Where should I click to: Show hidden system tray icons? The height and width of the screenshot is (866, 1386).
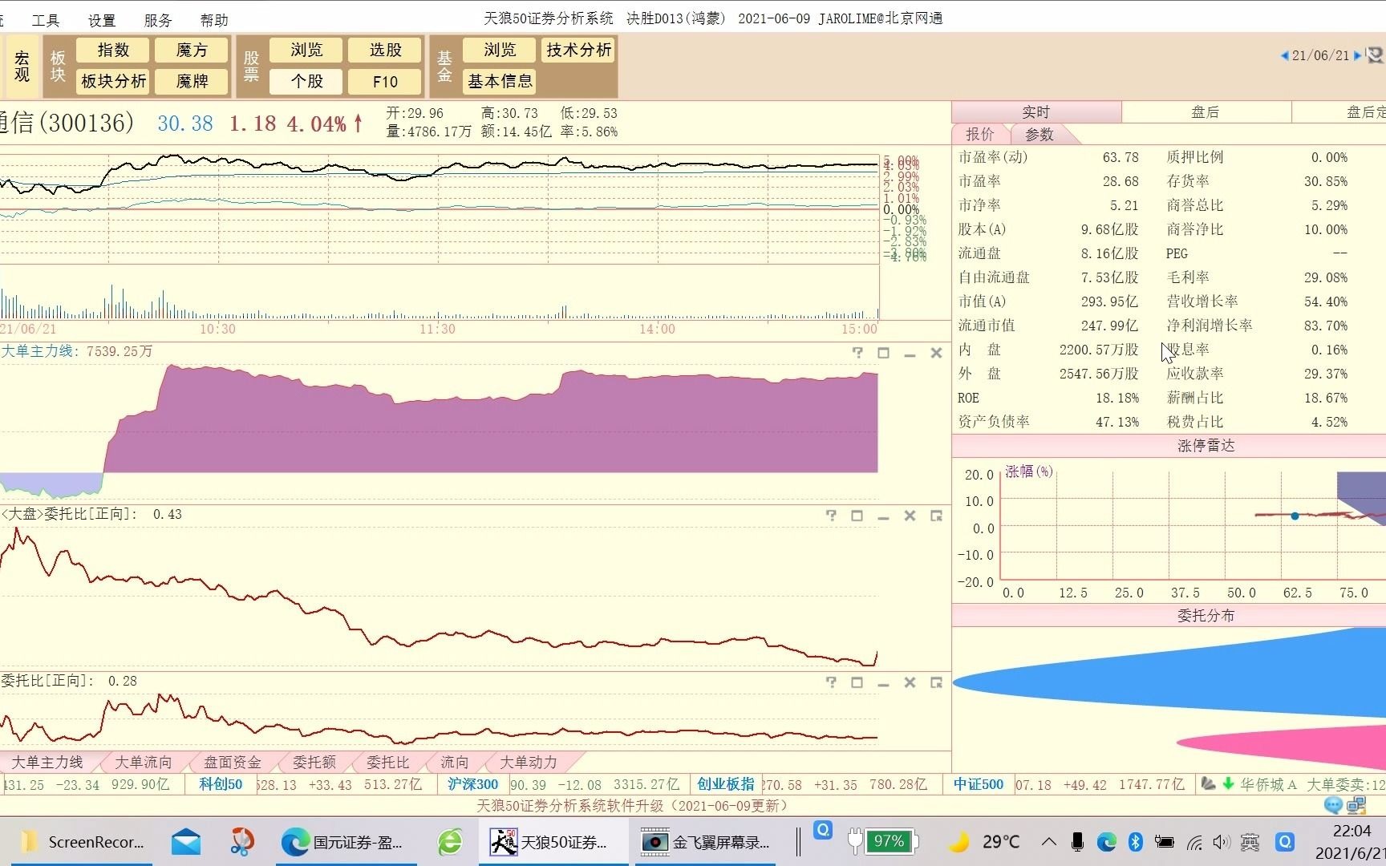[x=1048, y=841]
